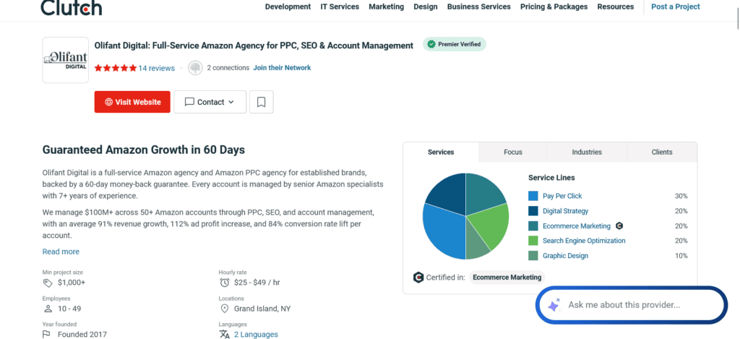This screenshot has height=339, width=740.
Task: Click the bookmark save icon button
Action: point(262,102)
